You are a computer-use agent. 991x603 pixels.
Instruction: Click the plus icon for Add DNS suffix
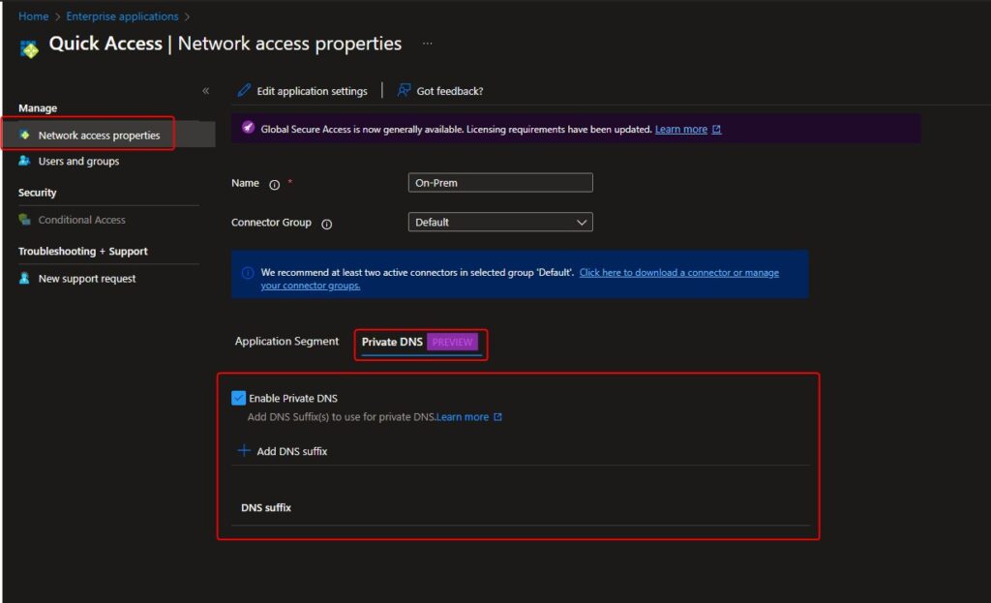tap(243, 450)
